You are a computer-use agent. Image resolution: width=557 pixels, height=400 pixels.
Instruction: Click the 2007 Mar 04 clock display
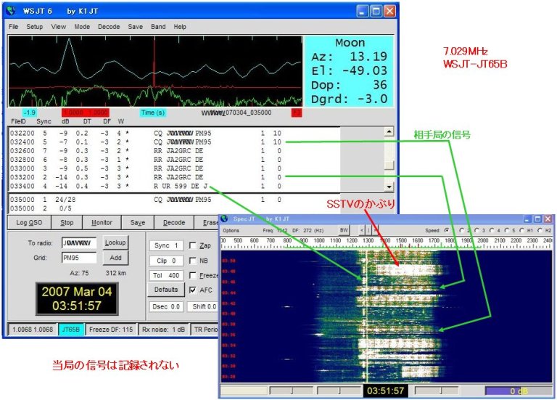[77, 298]
